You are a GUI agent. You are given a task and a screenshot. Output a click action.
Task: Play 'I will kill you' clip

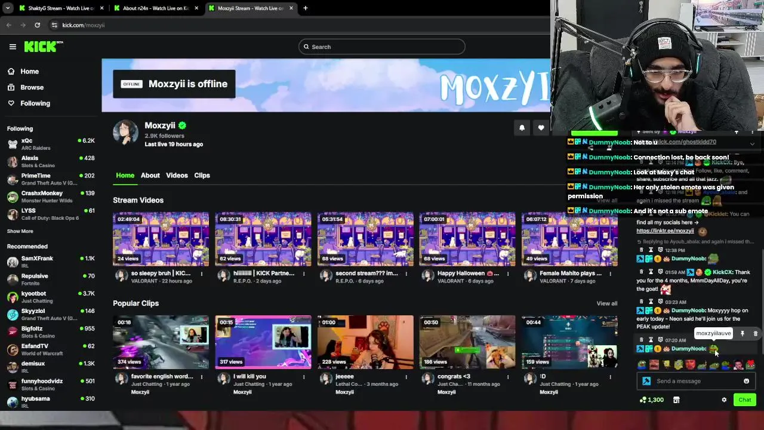263,342
